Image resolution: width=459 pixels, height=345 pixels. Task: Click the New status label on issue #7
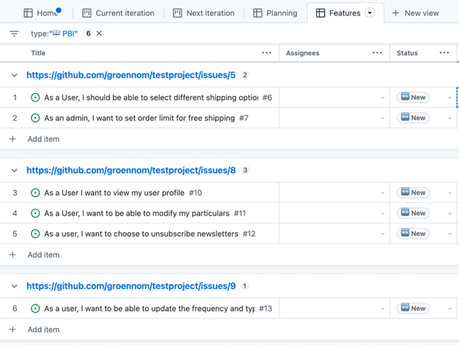413,118
